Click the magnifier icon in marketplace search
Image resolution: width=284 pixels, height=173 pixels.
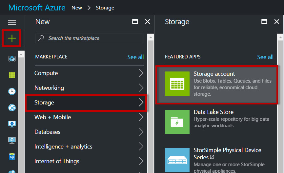tap(41, 38)
